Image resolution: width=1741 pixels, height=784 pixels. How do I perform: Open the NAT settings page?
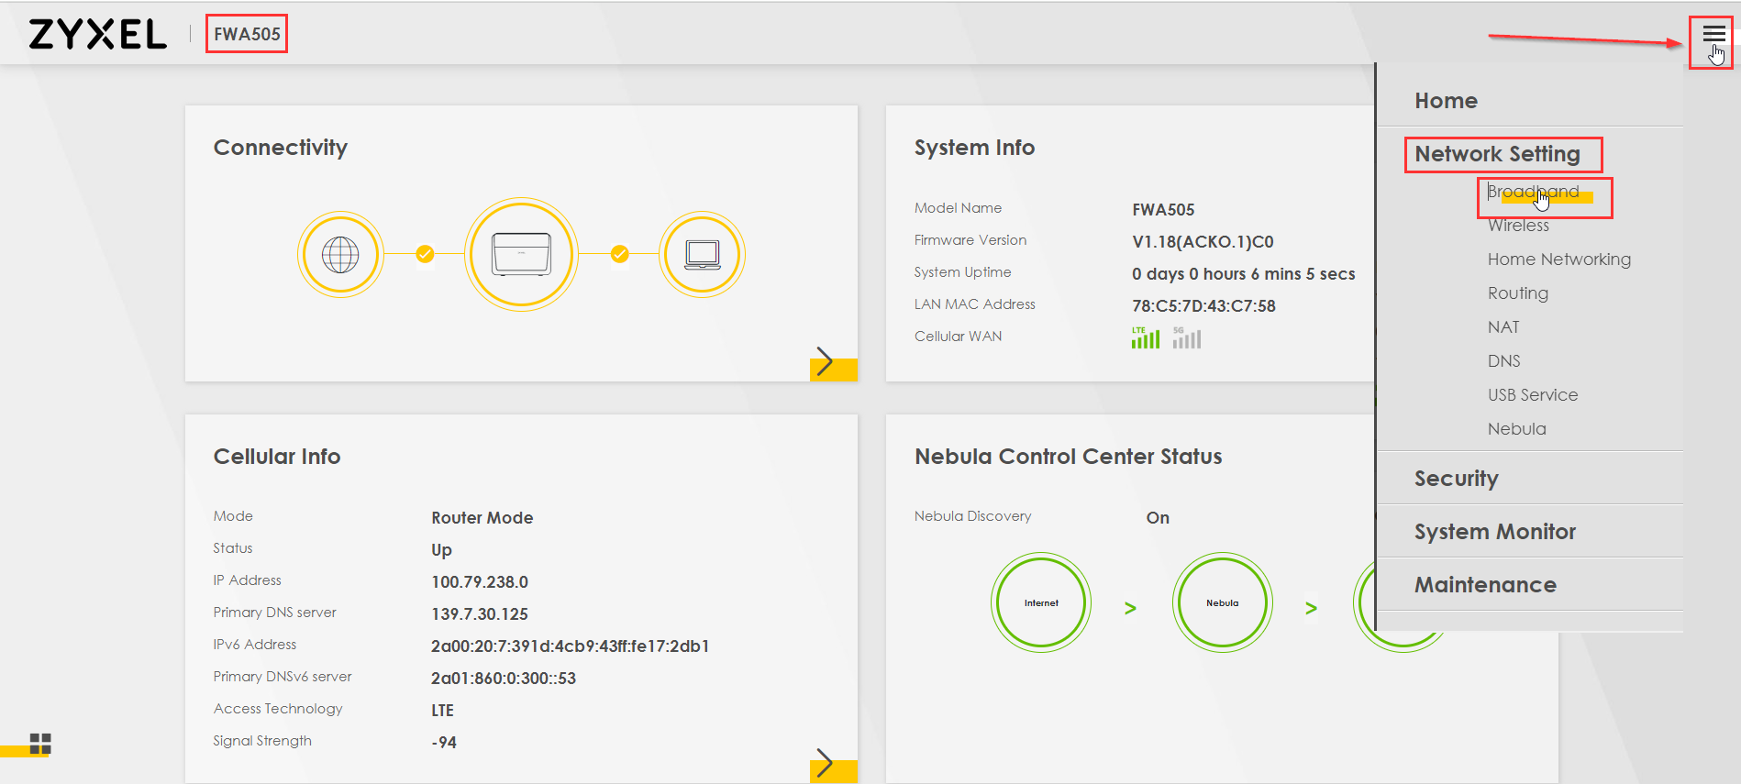(x=1503, y=327)
